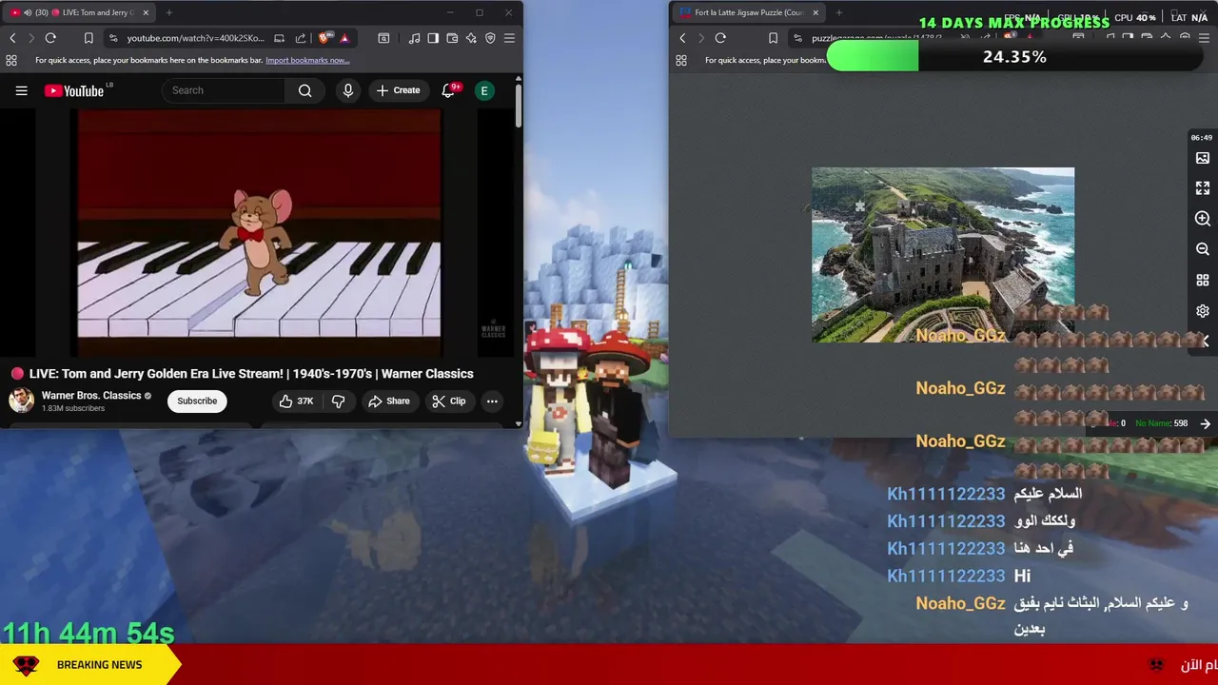
Task: Click the Import bookmarks now link
Action: [x=307, y=60]
